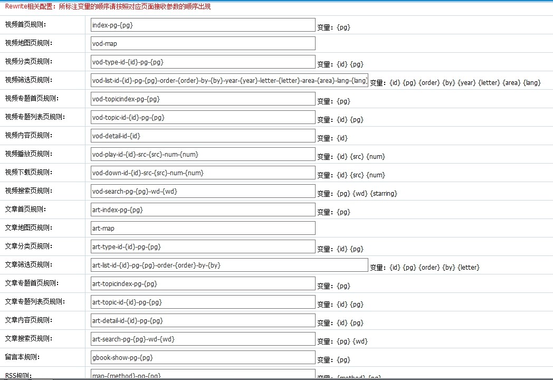Click the 文章筛选页规则 art-list input

tap(229, 265)
